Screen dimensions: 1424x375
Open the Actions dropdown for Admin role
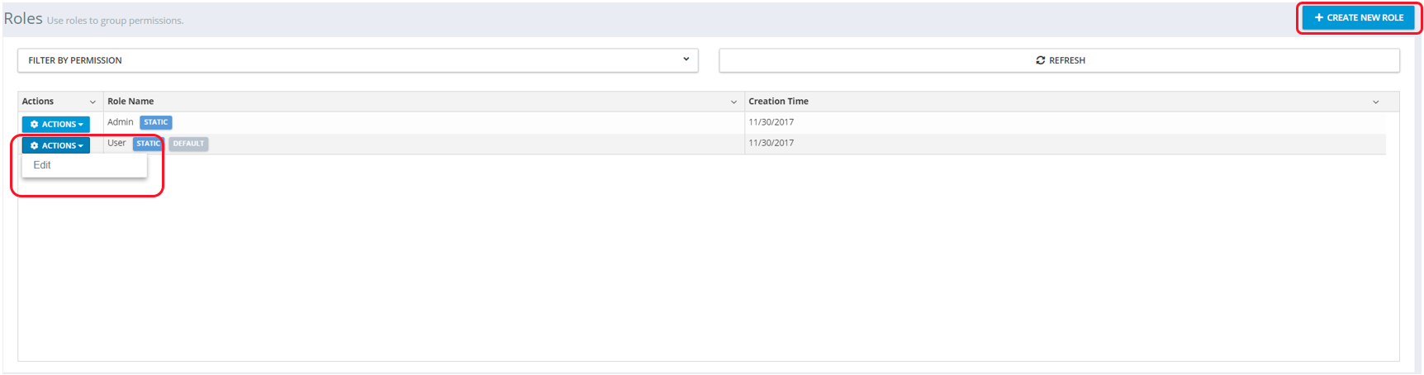pos(56,124)
